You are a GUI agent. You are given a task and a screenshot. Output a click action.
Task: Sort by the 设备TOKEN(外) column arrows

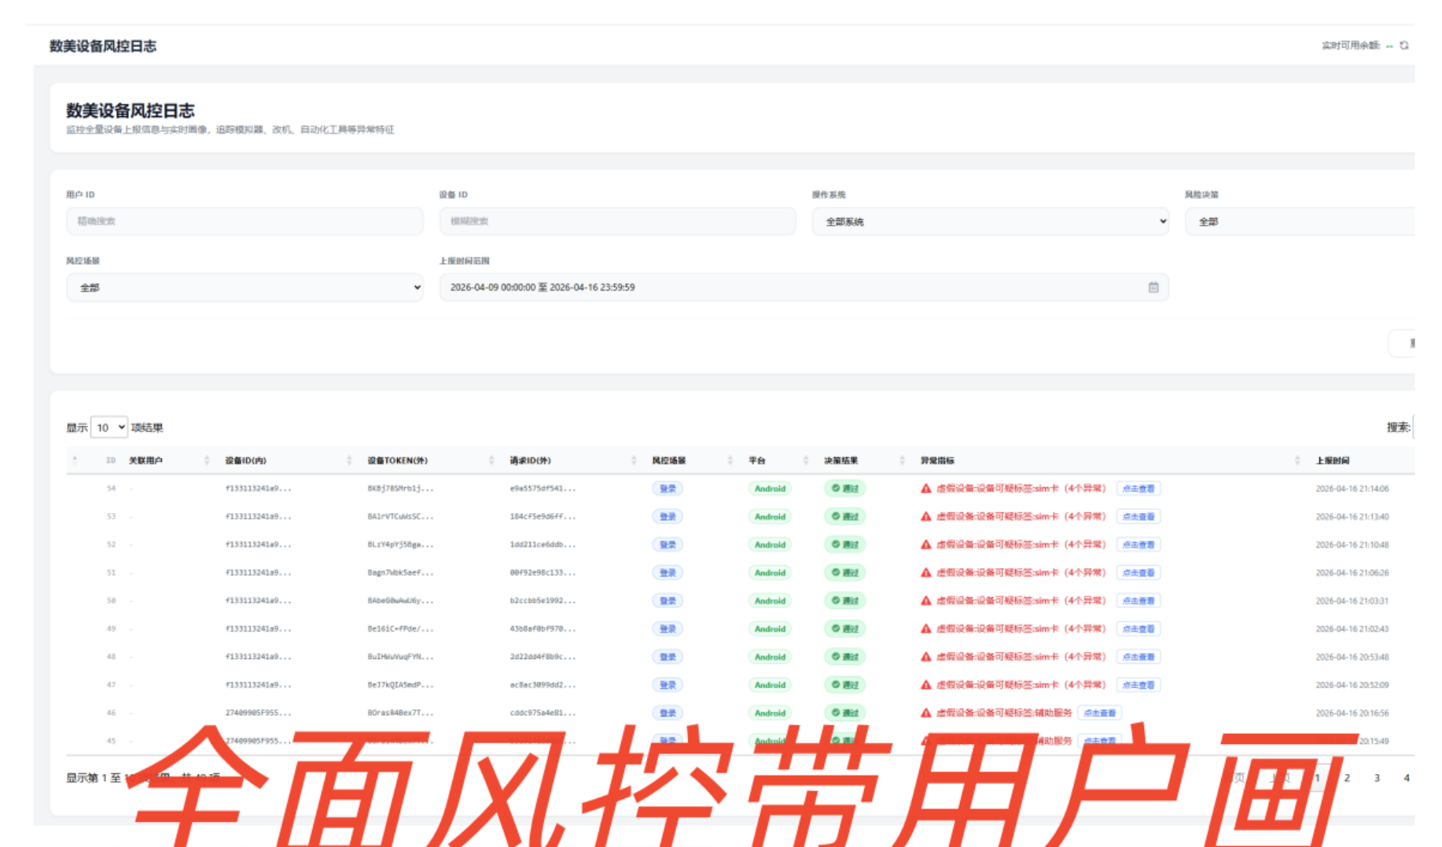click(x=491, y=460)
